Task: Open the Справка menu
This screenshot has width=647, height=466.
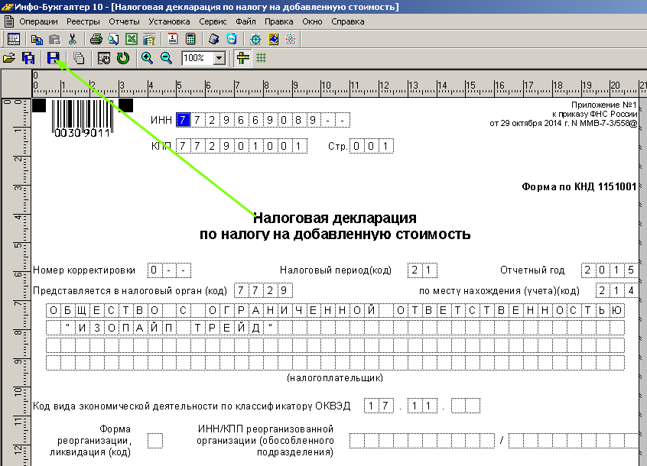Action: pos(348,21)
